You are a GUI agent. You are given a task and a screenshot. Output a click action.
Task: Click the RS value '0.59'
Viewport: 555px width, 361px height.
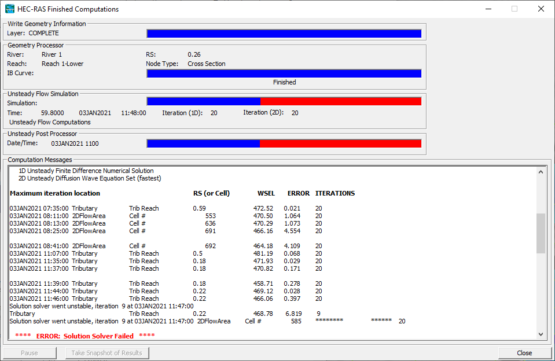199,208
